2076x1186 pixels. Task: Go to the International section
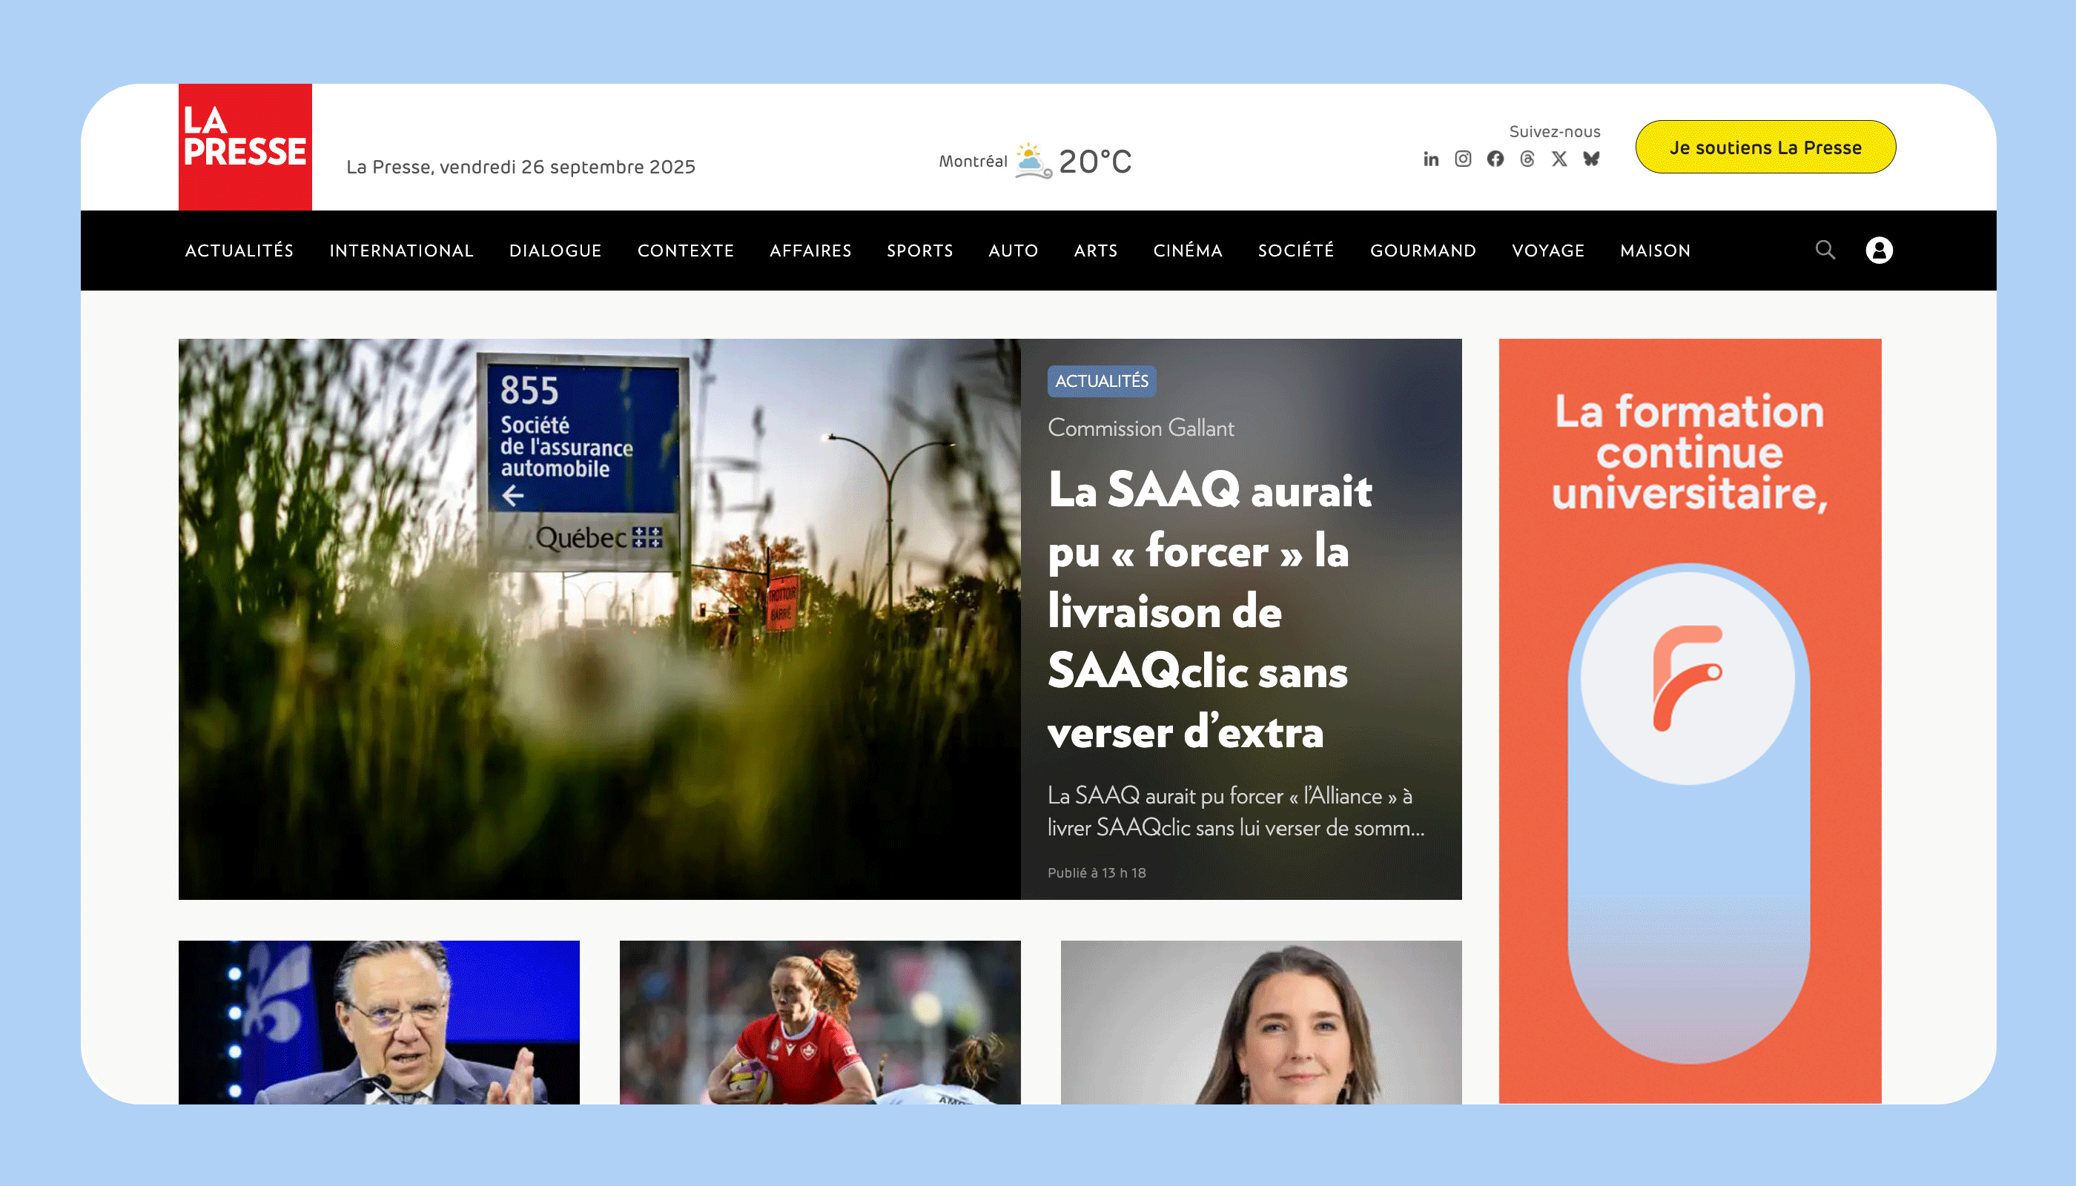(401, 251)
